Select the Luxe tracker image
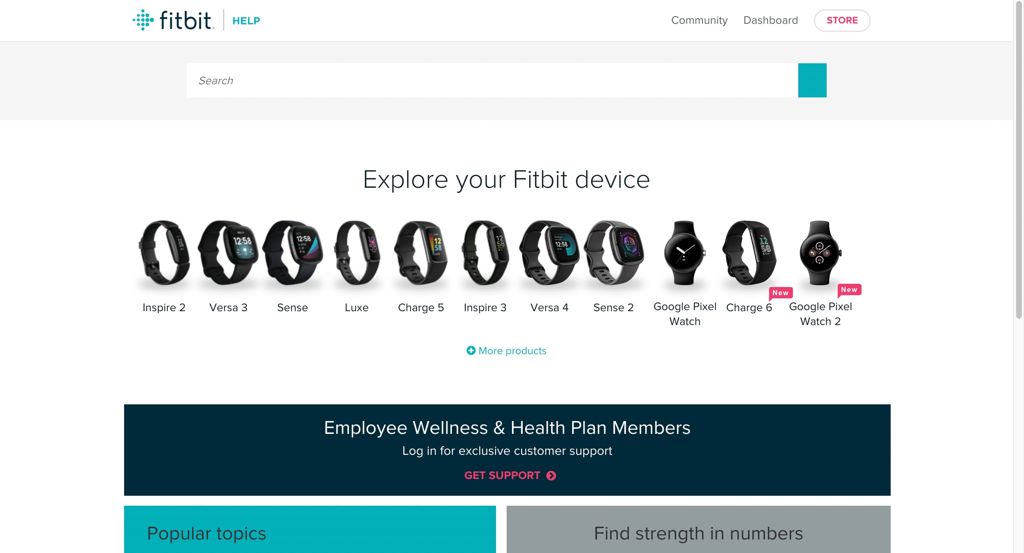The height and width of the screenshot is (553, 1024). (x=357, y=252)
